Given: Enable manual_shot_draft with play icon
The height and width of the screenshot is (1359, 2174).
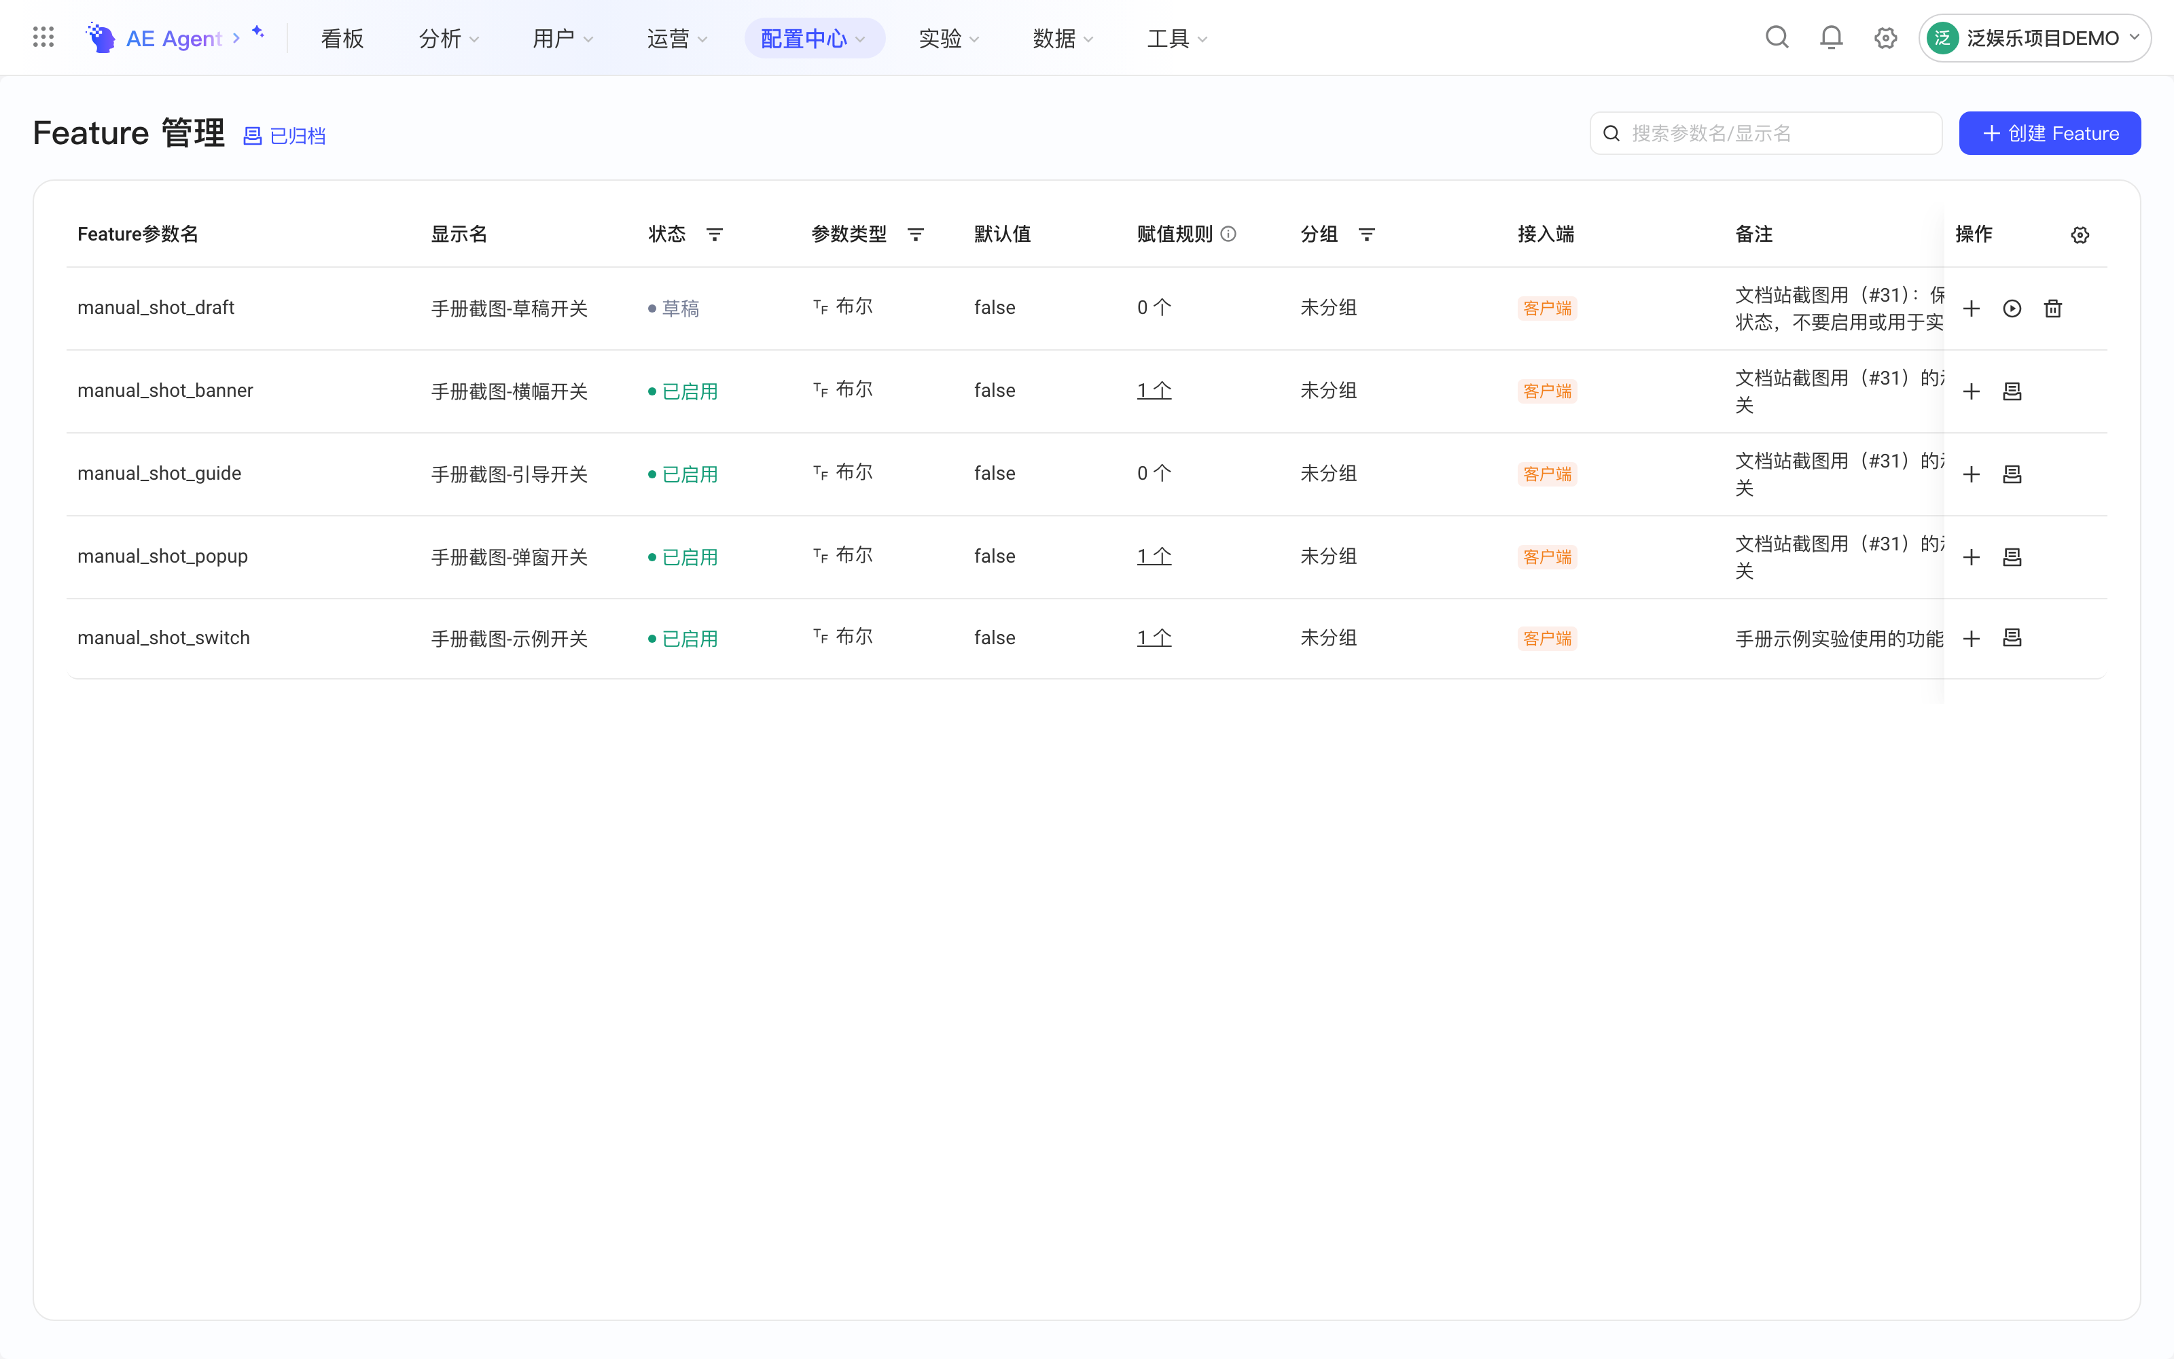Looking at the screenshot, I should tap(2012, 308).
